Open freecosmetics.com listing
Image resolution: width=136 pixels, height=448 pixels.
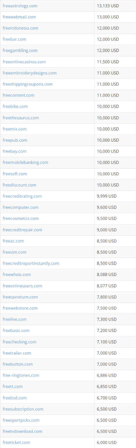(21, 218)
